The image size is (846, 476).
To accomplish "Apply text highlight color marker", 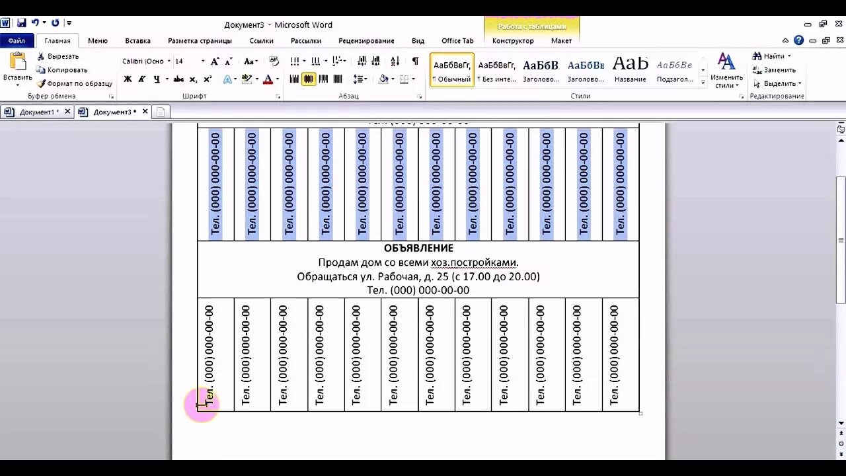I will pos(247,79).
